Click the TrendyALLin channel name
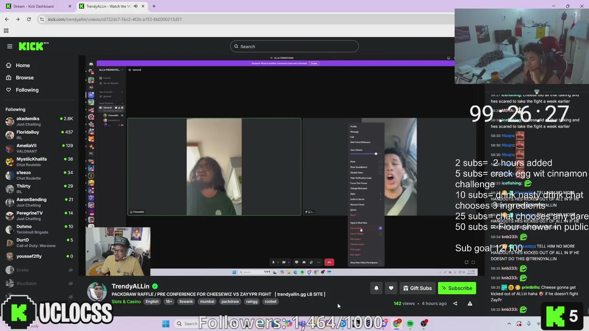Screen dimensions: 589x331 coord(130,286)
